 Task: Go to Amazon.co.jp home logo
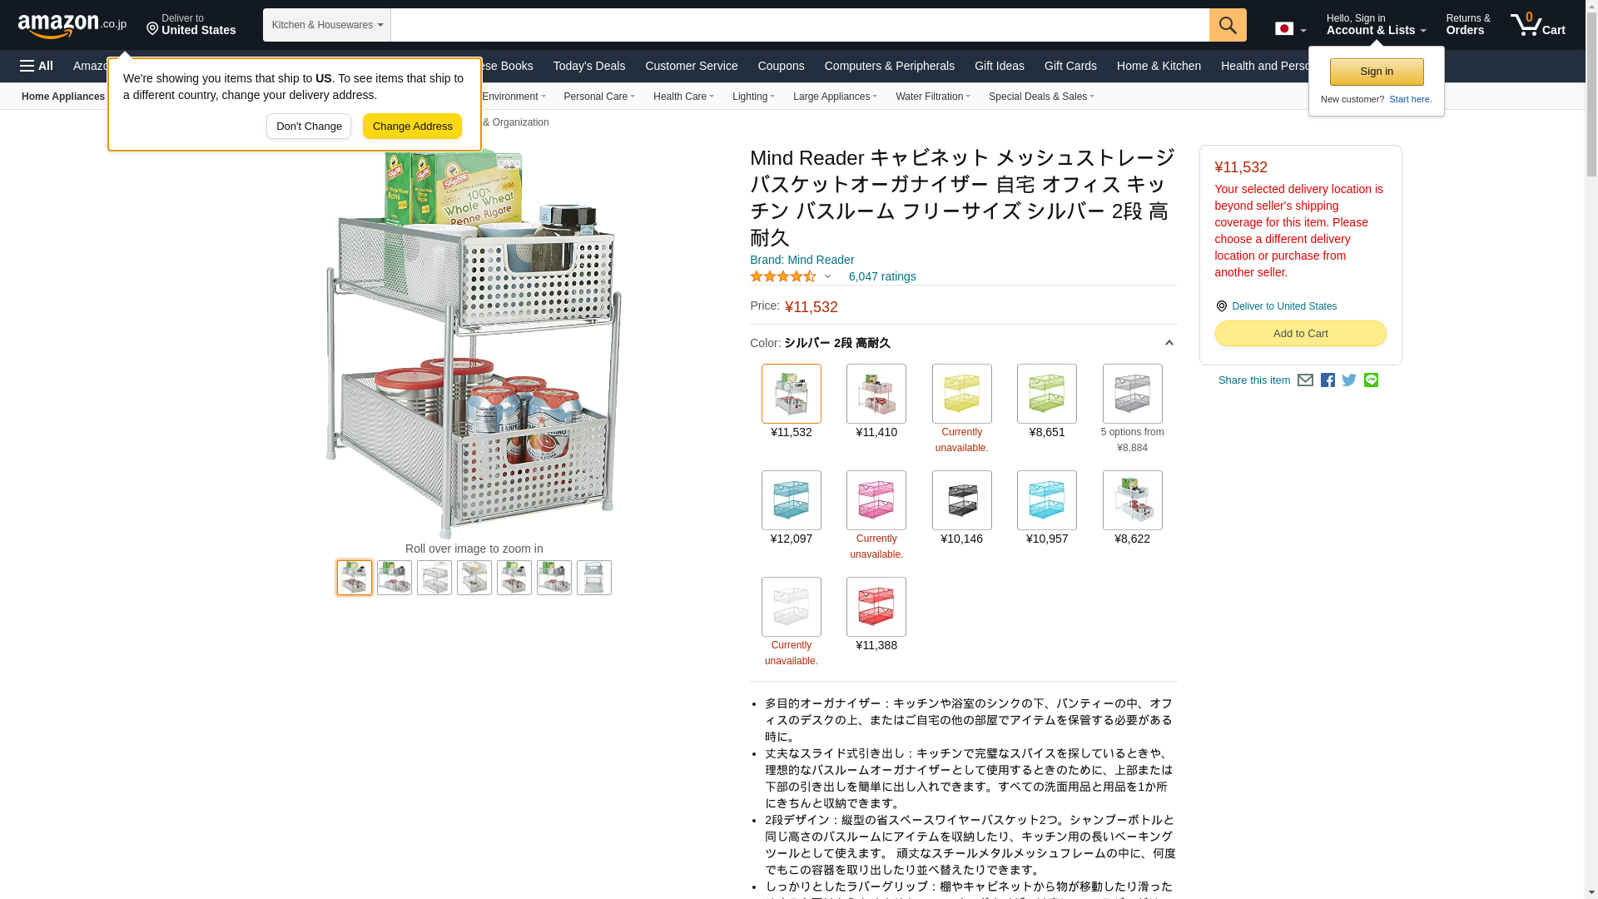[x=72, y=26]
